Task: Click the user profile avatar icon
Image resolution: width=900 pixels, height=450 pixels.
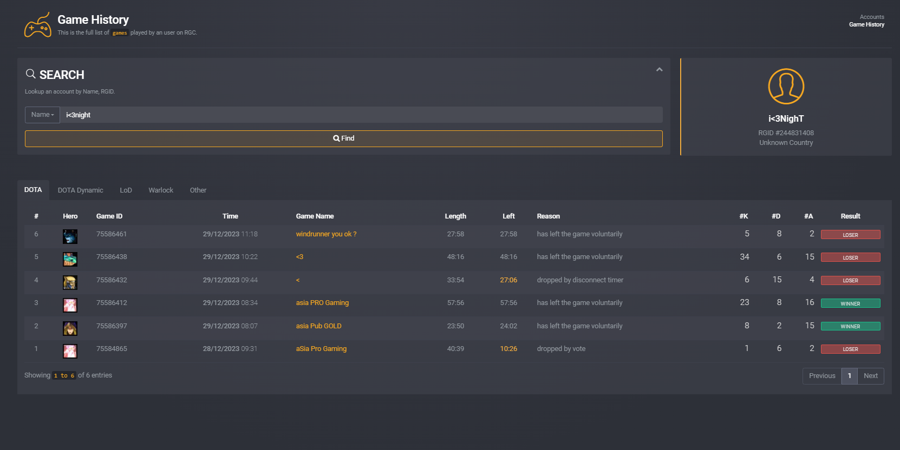Action: tap(786, 87)
